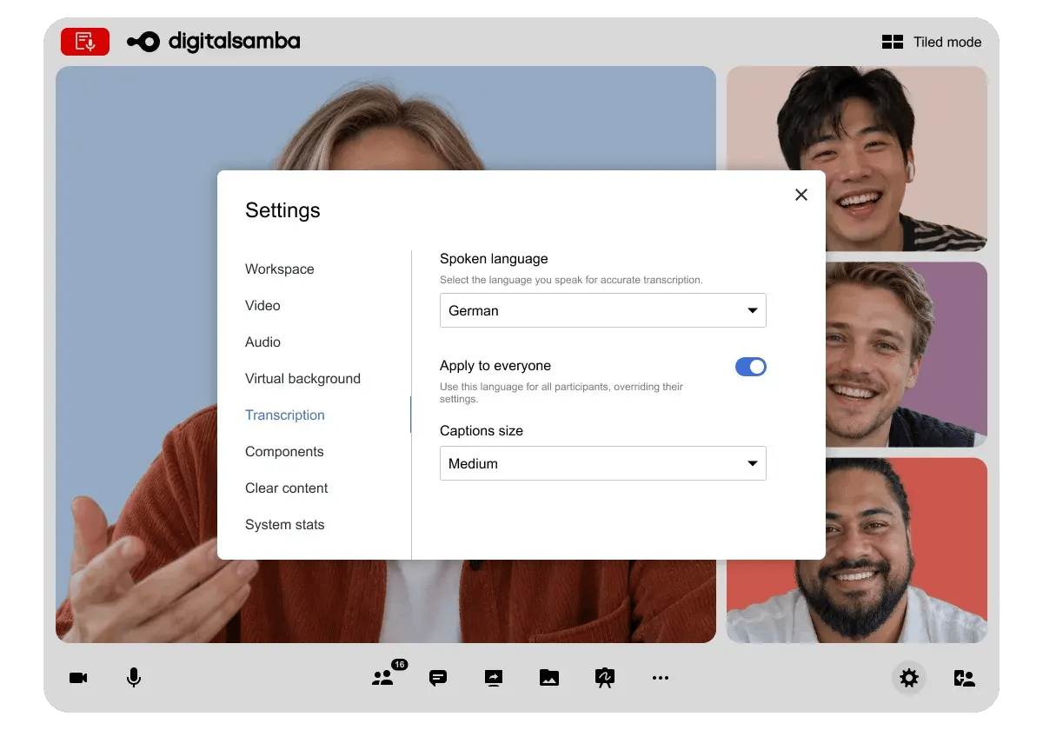Select Video settings section
Screen dimensions: 1043x730
point(262,306)
